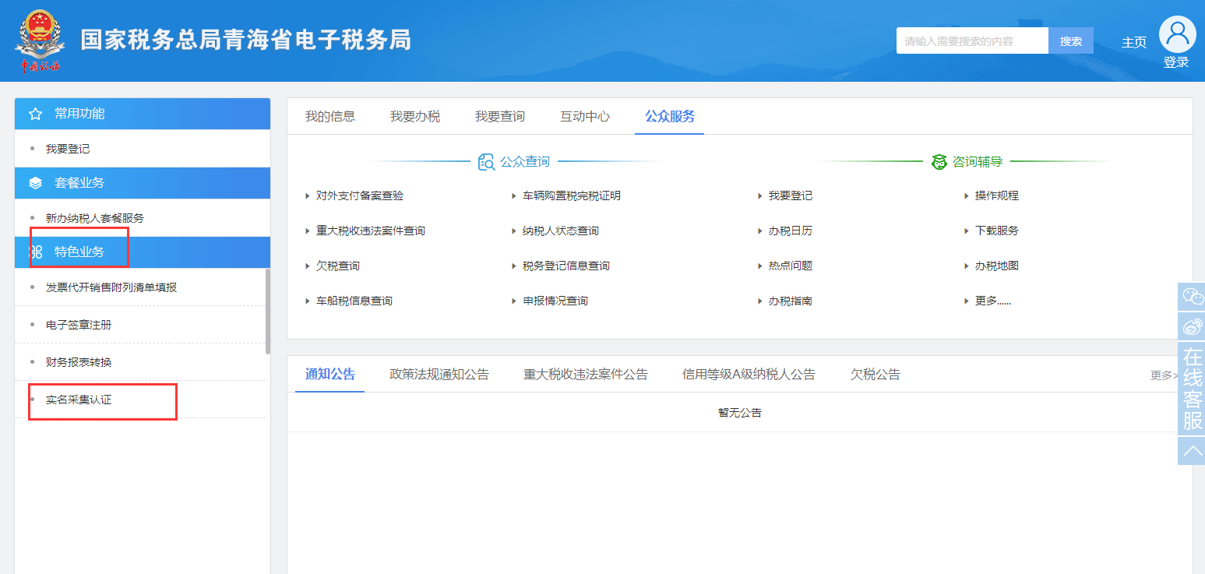Click the layers icon beside 套餐业务

tap(35, 183)
